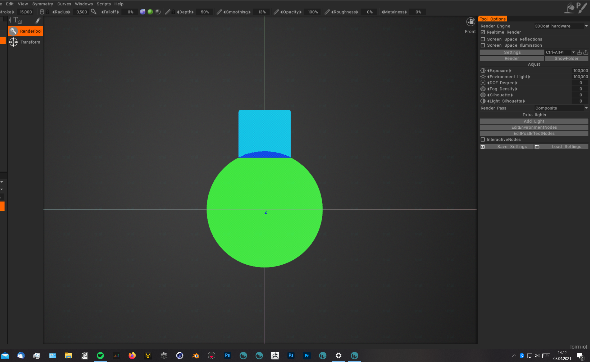Enable the InteractiveNodes checkbox
The width and height of the screenshot is (590, 362).
pos(483,140)
